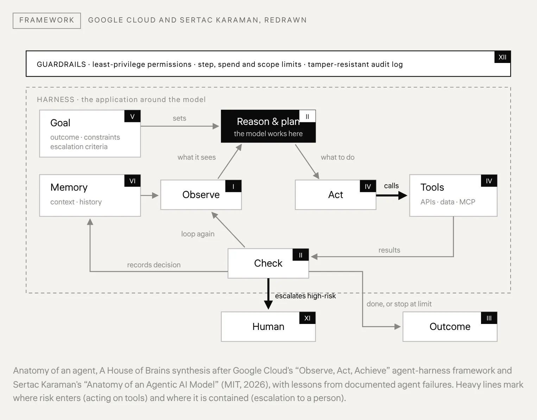
Task: Click 'APIs · data · MCP' subtitle
Action: coord(448,202)
